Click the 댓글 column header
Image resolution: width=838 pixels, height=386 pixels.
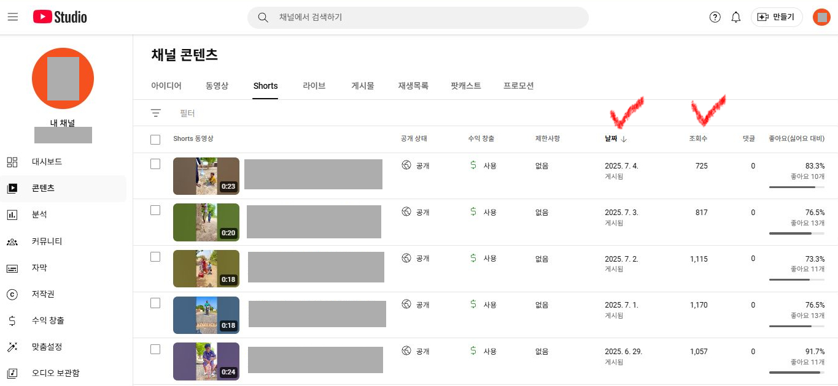[748, 139]
